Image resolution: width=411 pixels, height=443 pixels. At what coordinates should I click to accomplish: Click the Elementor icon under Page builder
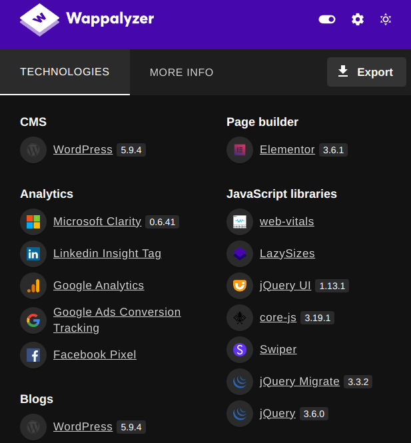pyautogui.click(x=240, y=150)
